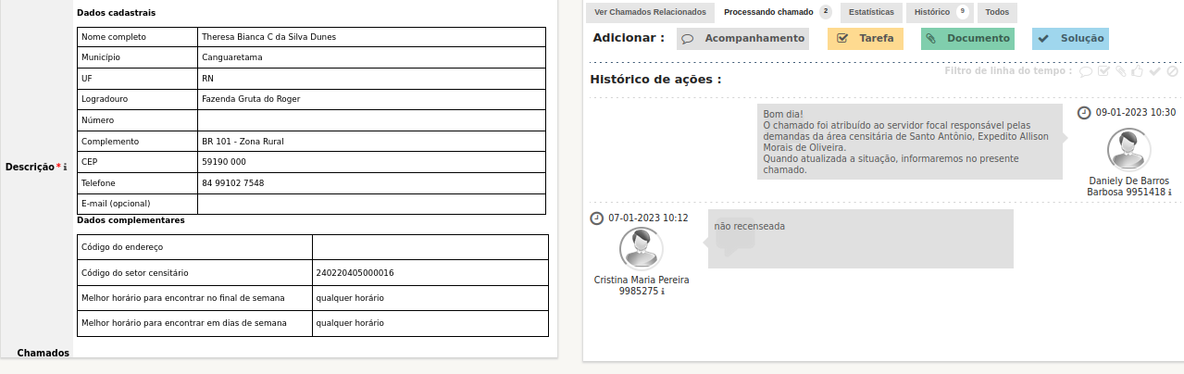This screenshot has height=374, width=1184.
Task: Open info icon beside Daniely De Barros Barbosa
Action: click(1170, 193)
